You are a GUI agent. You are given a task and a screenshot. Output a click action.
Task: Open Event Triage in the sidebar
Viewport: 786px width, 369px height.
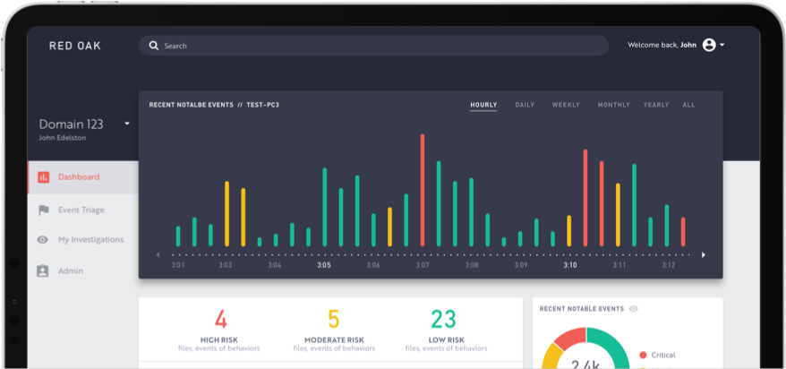click(x=81, y=210)
